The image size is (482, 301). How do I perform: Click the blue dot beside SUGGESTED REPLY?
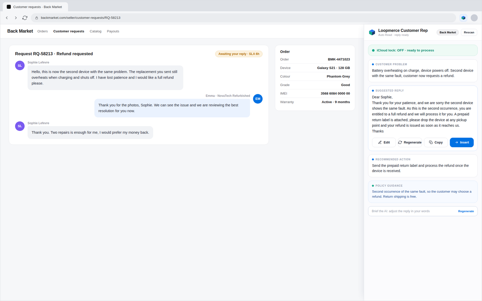373,91
